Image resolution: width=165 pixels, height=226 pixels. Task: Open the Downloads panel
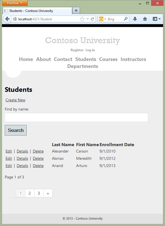135,19
